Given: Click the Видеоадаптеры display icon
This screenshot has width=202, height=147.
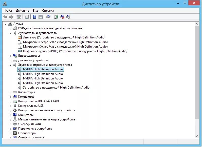Looking at the screenshot, I should [15, 56].
